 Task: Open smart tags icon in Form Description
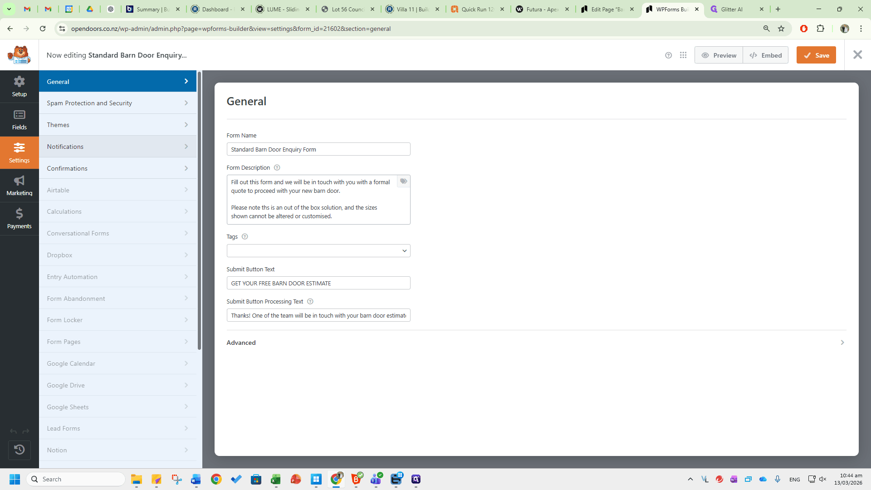[x=403, y=181]
